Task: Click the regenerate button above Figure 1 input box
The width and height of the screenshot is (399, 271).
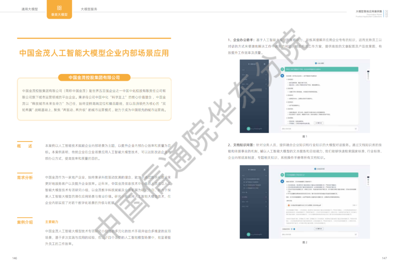Action: click(x=318, y=123)
